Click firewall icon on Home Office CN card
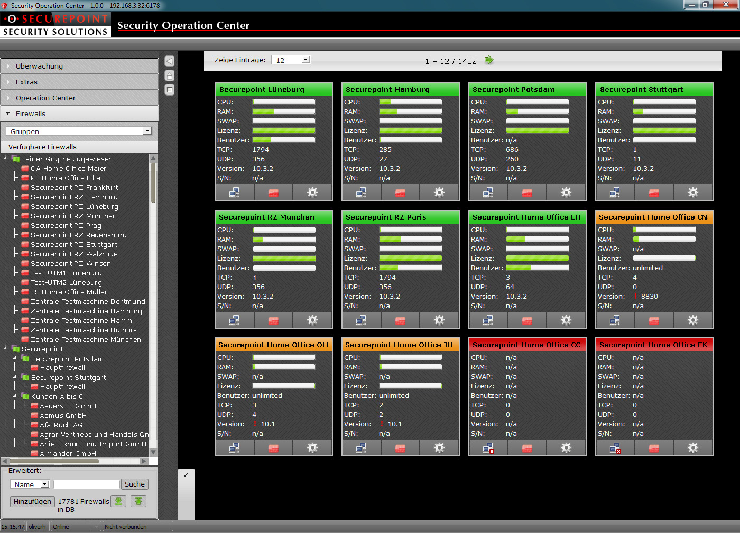Viewport: 740px width, 533px height. (654, 320)
